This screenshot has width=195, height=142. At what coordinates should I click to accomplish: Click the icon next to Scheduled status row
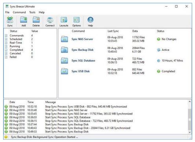(x=6, y=39)
